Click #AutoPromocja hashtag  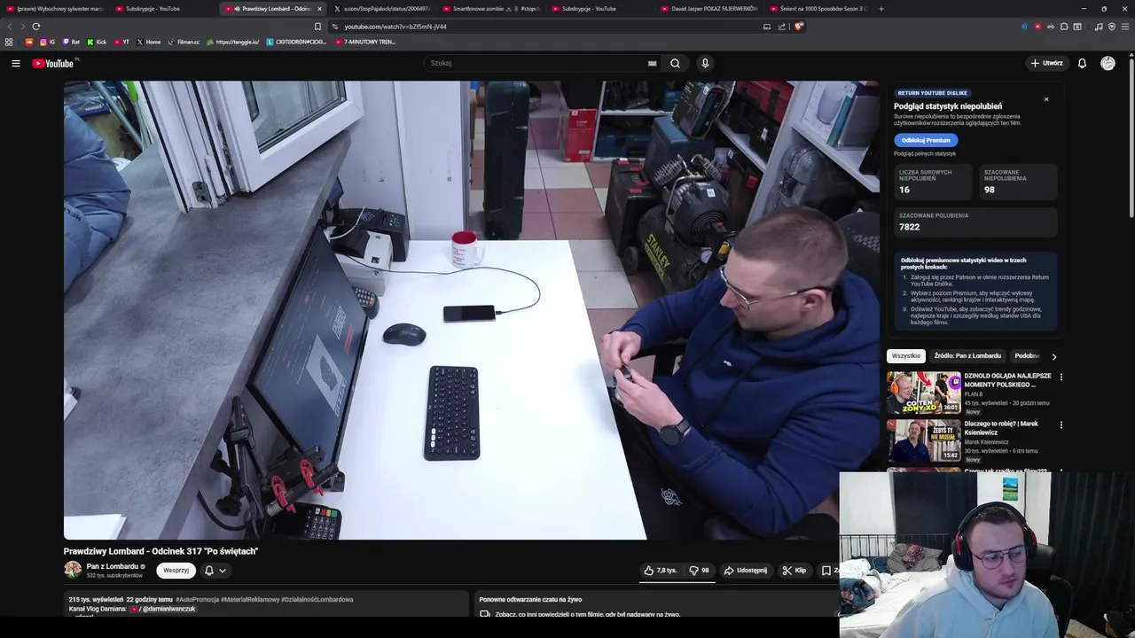click(x=197, y=600)
